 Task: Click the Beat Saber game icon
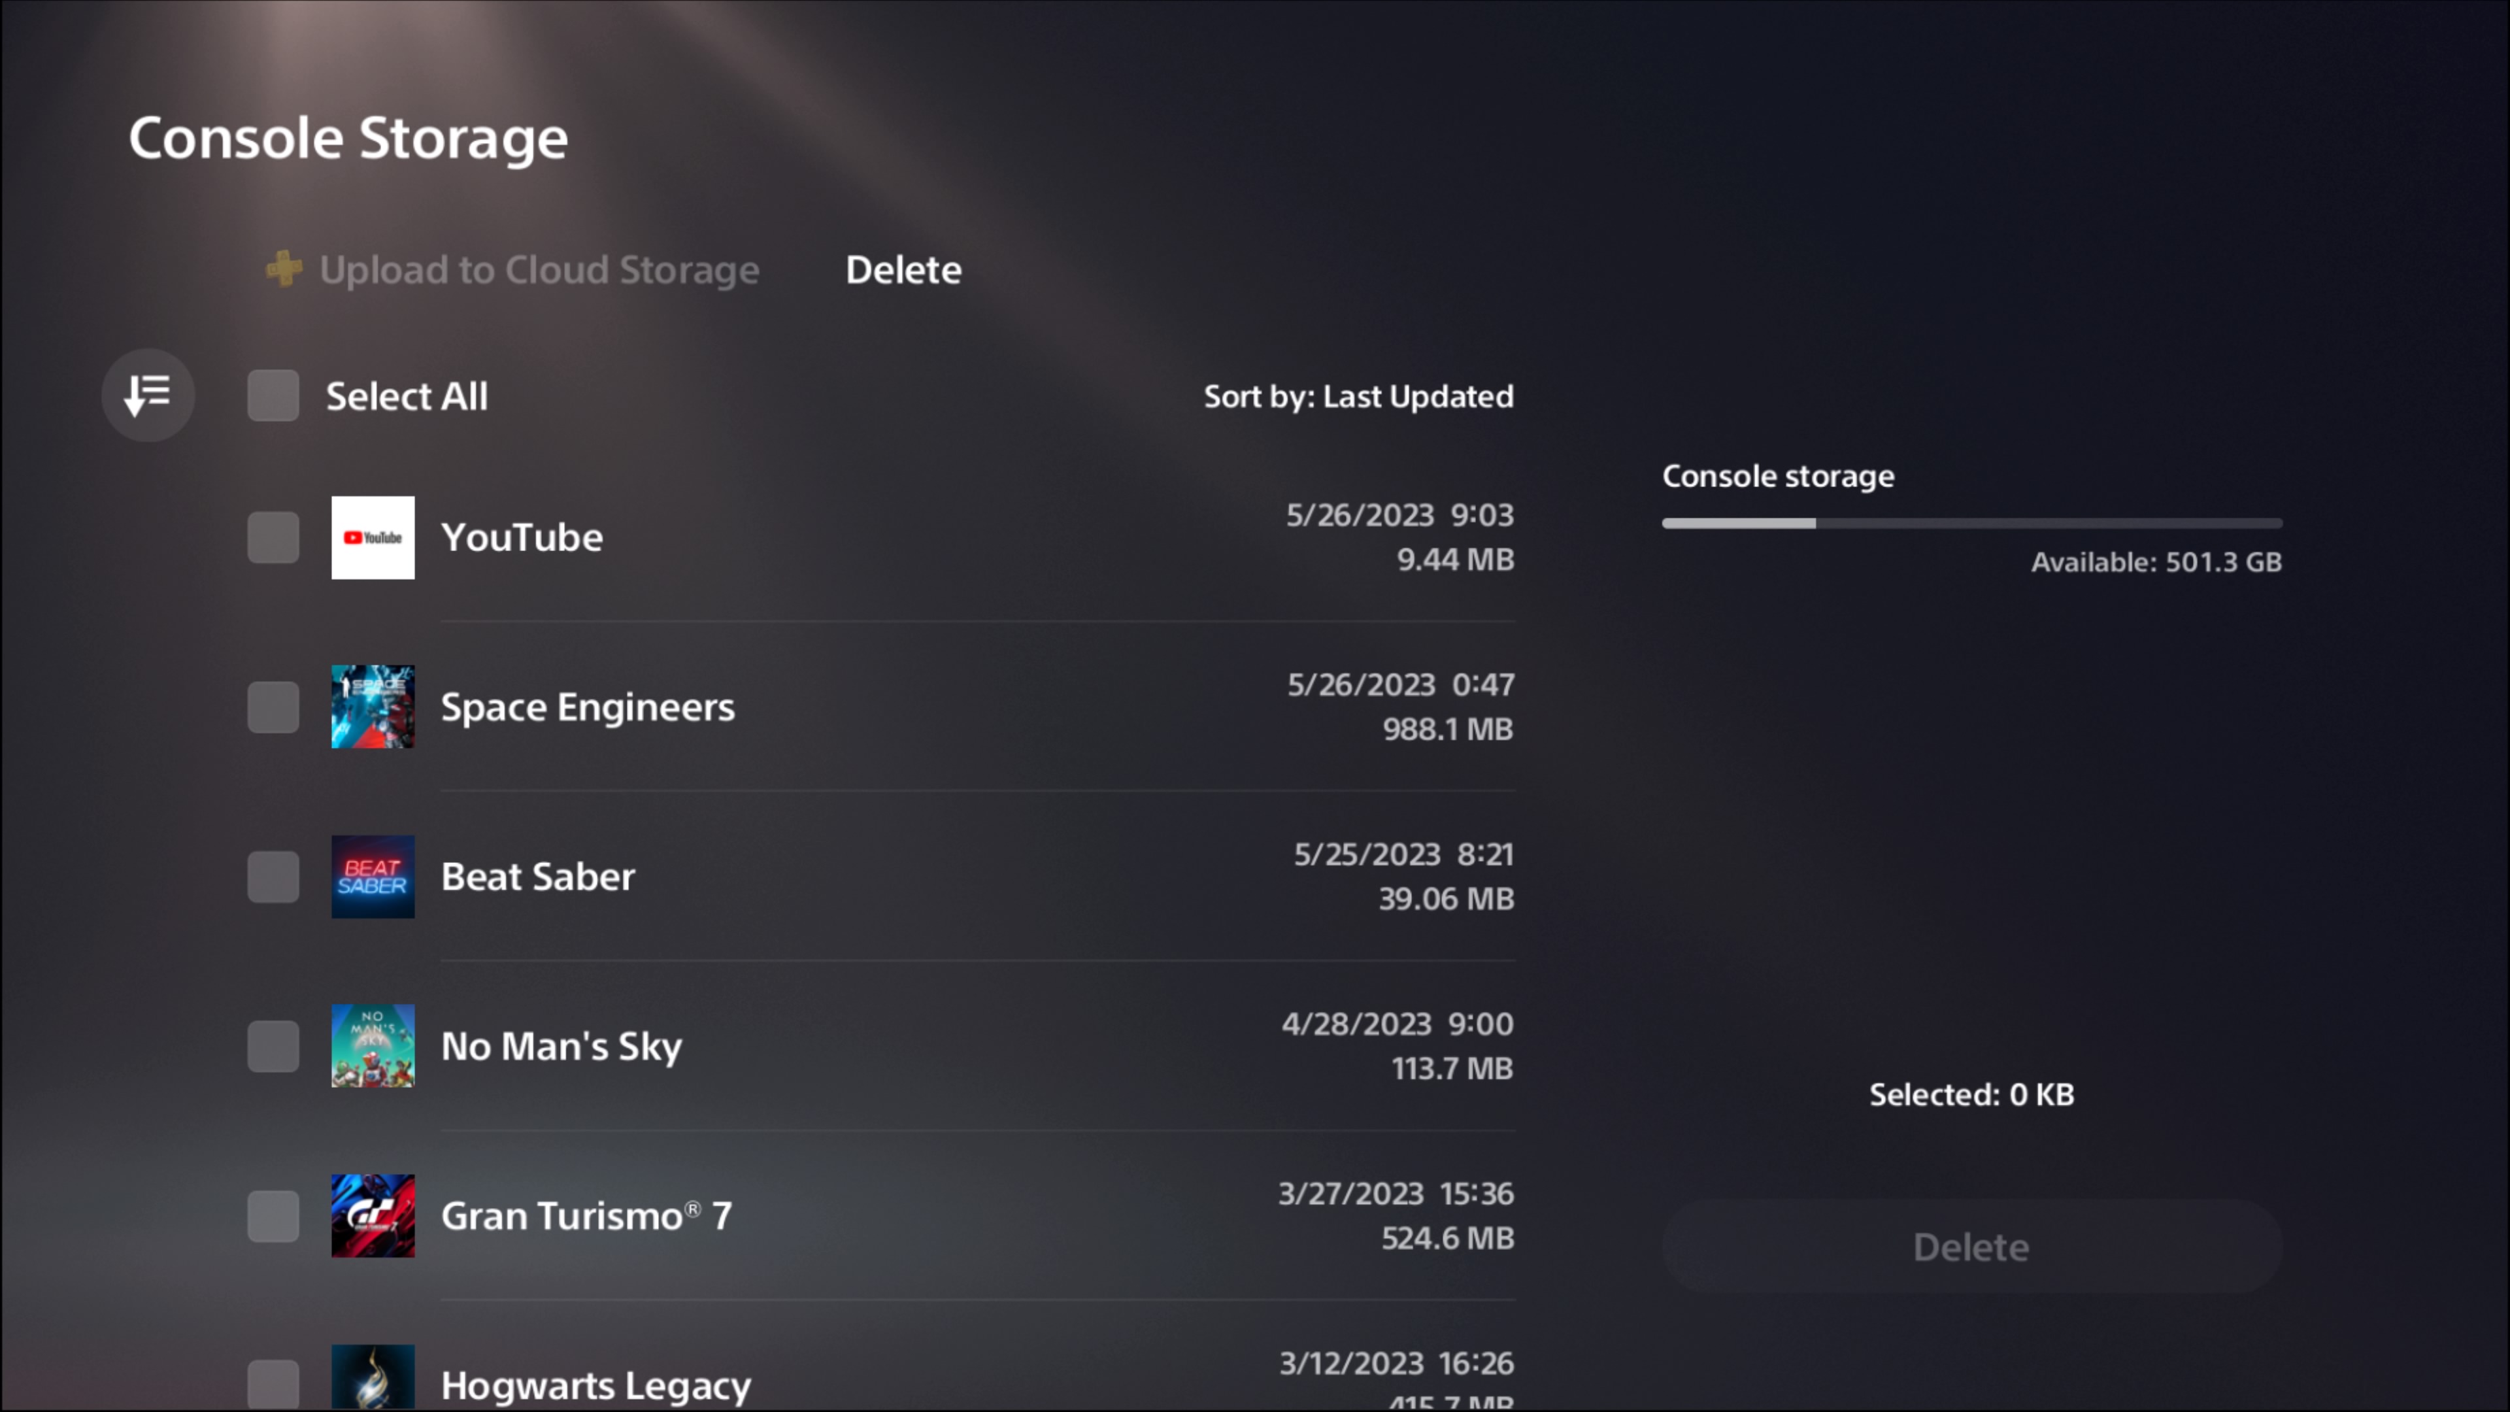coord(372,877)
